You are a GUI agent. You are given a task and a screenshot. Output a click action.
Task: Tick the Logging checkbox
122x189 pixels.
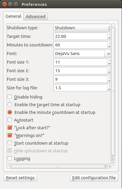(x=10, y=158)
